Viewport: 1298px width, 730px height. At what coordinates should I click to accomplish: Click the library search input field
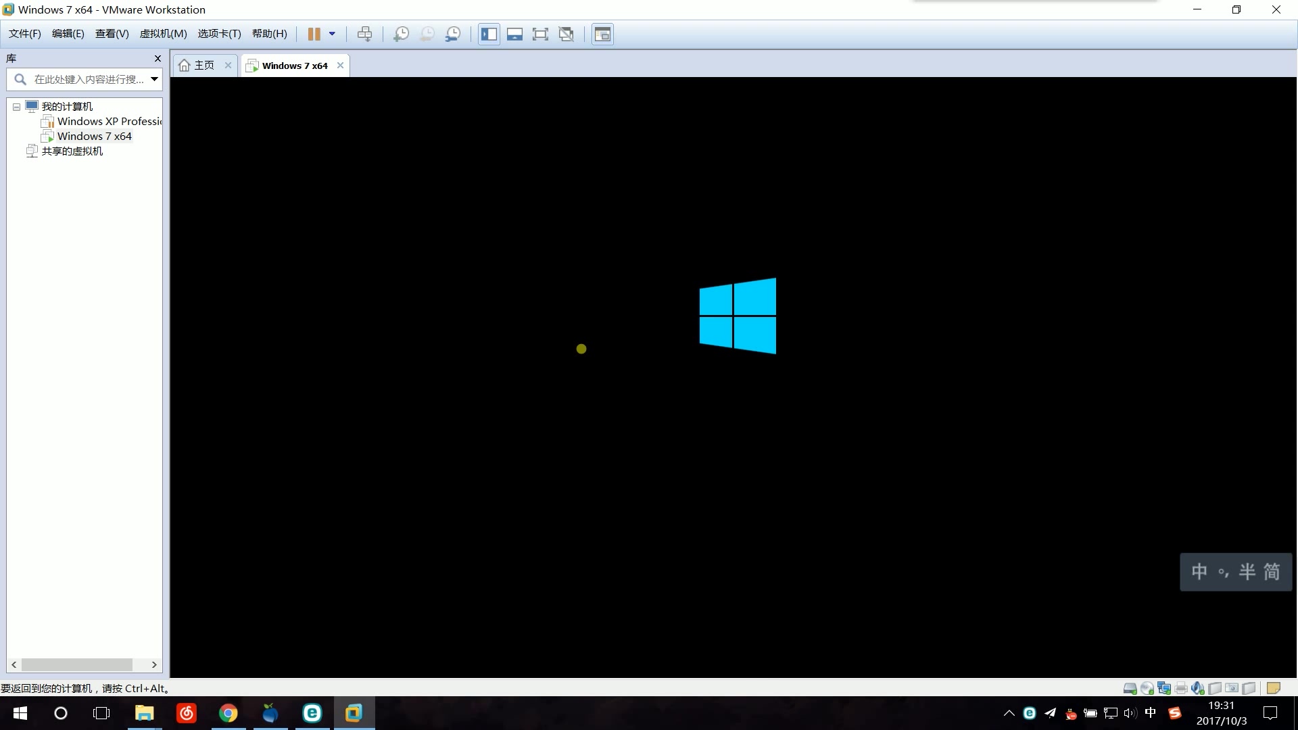click(88, 79)
